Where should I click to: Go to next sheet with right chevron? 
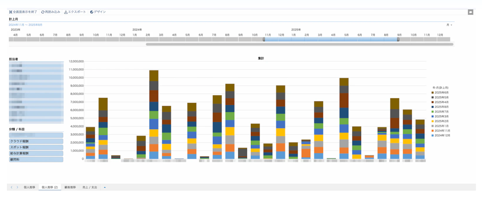pyautogui.click(x=17, y=187)
